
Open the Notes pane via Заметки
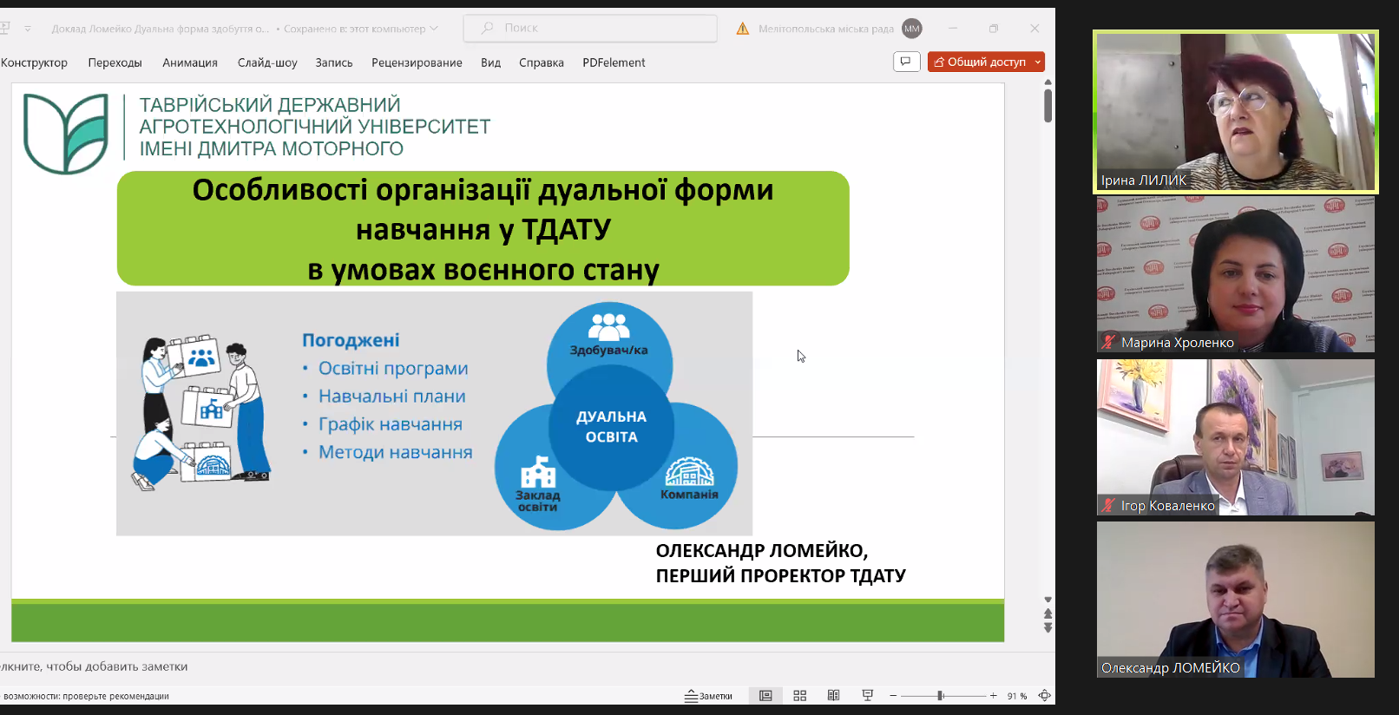[x=708, y=696]
